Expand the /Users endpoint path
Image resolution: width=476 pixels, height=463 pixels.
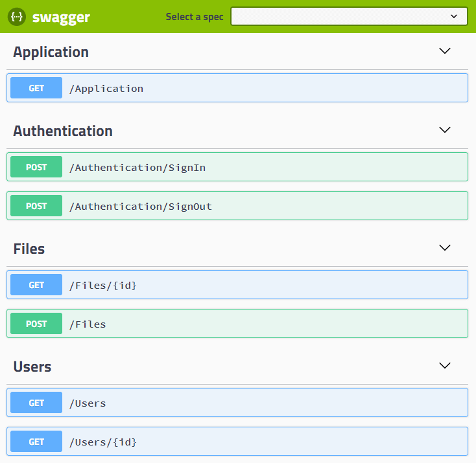tap(88, 403)
